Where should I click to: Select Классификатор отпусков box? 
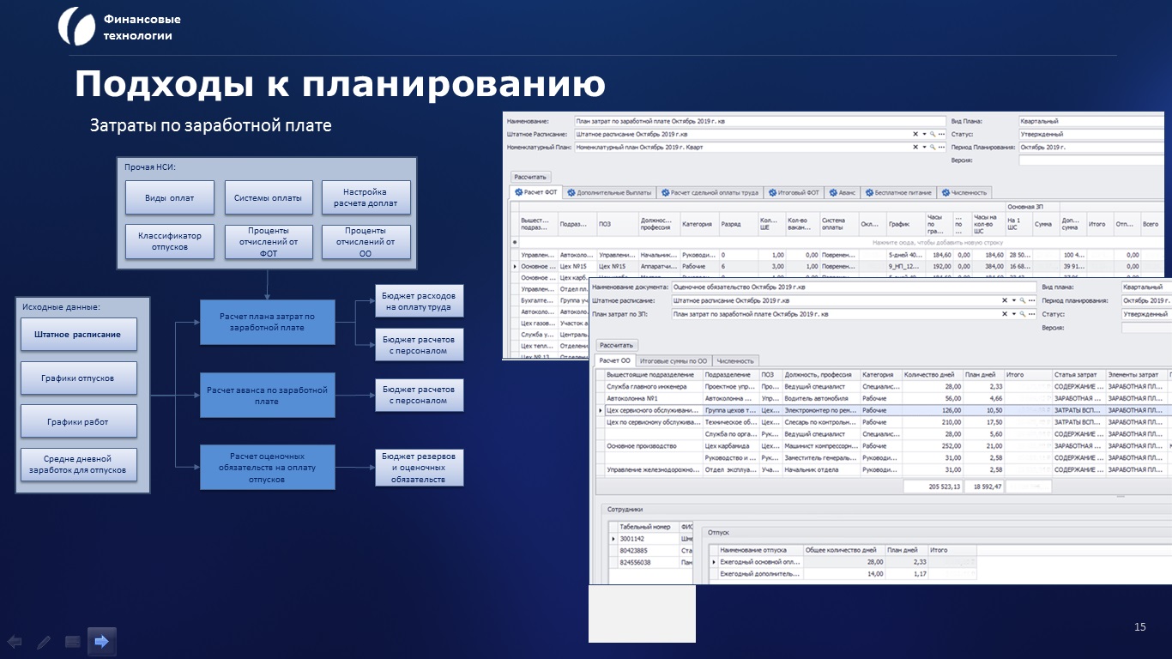[x=169, y=242]
